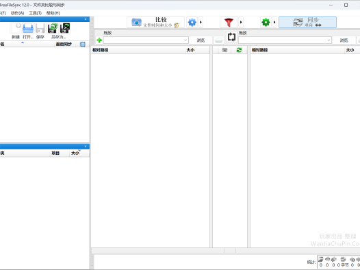This screenshot has height=270, width=360.
Task: Open a saved configuration (打开)
Action: pos(28,28)
